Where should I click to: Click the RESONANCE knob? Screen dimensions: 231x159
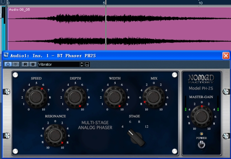[x=55, y=135]
